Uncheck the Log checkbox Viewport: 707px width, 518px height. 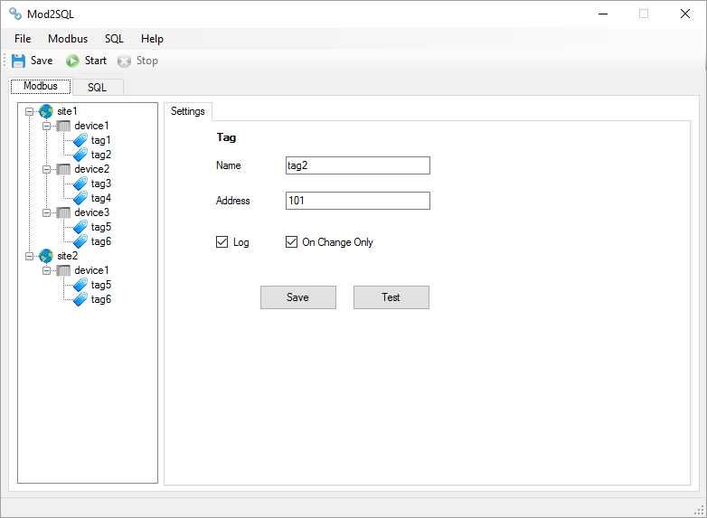pyautogui.click(x=222, y=242)
